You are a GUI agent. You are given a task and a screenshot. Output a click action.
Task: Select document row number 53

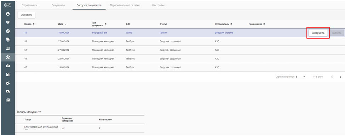click(x=180, y=41)
